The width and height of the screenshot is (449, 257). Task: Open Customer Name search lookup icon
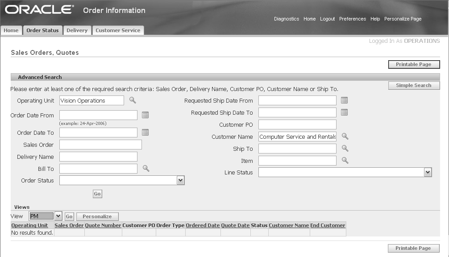345,136
